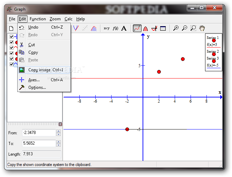This screenshot has width=232, height=177.
Task: Open Options... from Edit menu
Action: pos(44,87)
